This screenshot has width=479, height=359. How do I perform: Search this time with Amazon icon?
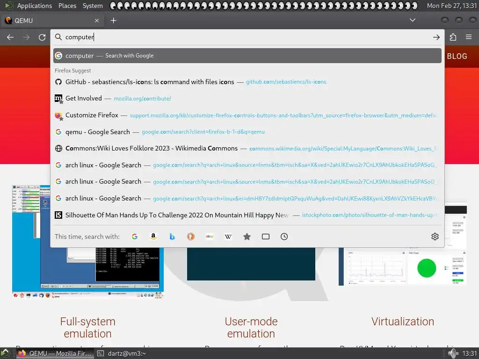[153, 237]
